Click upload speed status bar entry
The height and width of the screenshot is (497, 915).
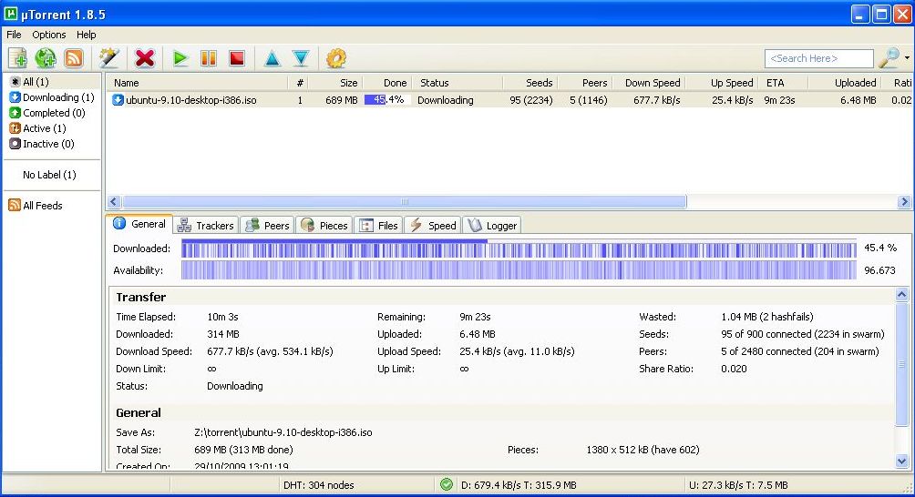point(738,485)
